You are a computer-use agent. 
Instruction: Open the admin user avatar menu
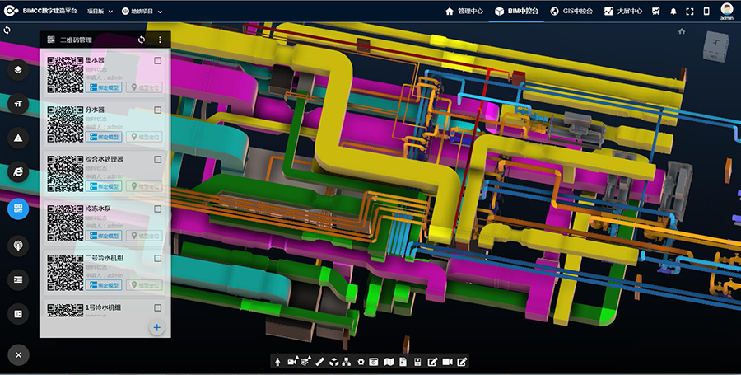727,11
